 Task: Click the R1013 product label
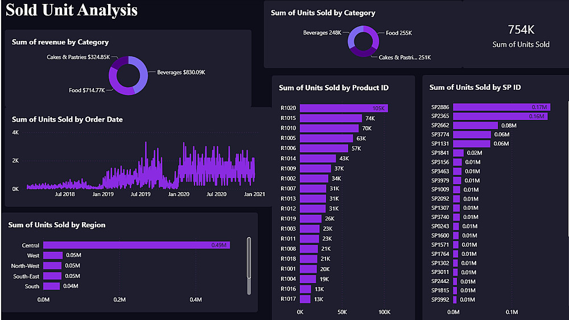288,198
